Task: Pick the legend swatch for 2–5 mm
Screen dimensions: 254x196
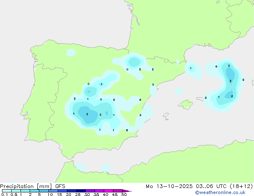Action: (x=34, y=191)
